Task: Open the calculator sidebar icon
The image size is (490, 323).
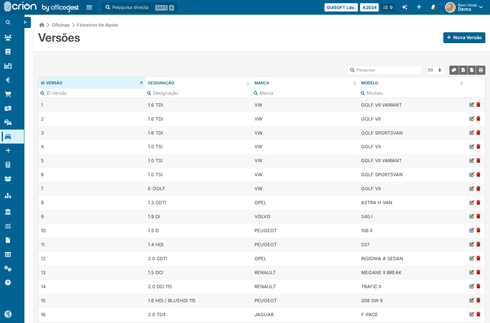Action: tap(8, 165)
